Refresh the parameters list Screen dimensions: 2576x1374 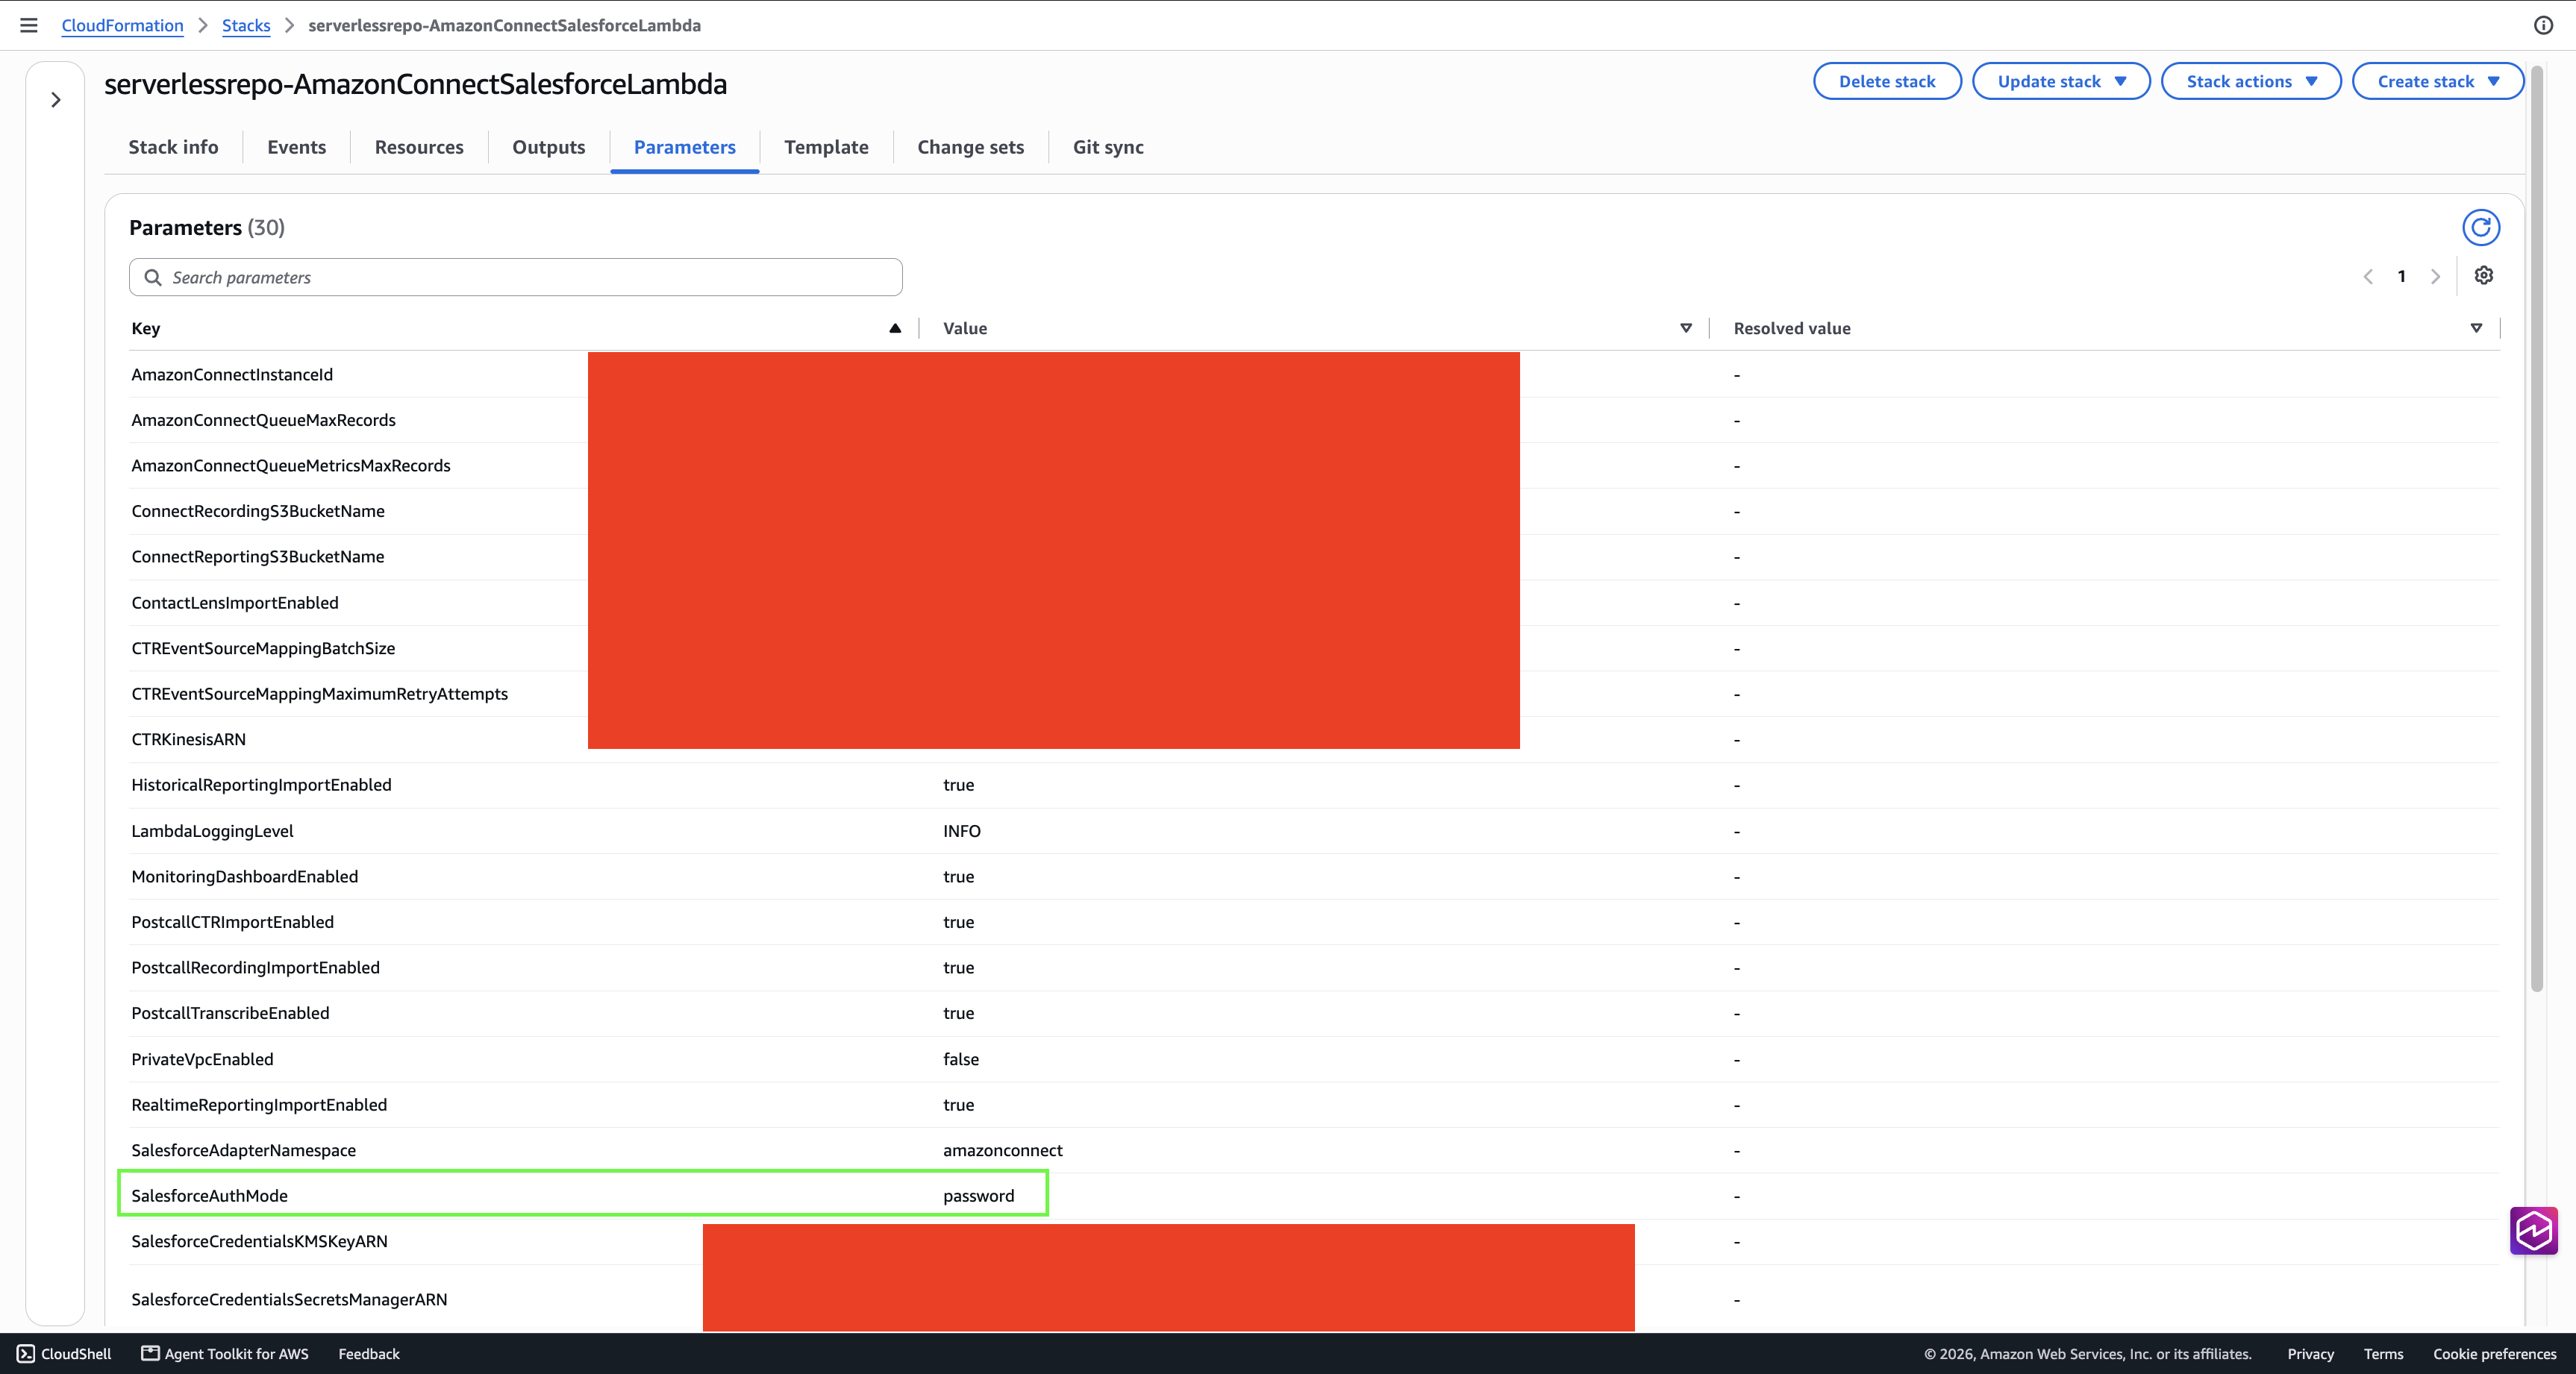pos(2480,228)
